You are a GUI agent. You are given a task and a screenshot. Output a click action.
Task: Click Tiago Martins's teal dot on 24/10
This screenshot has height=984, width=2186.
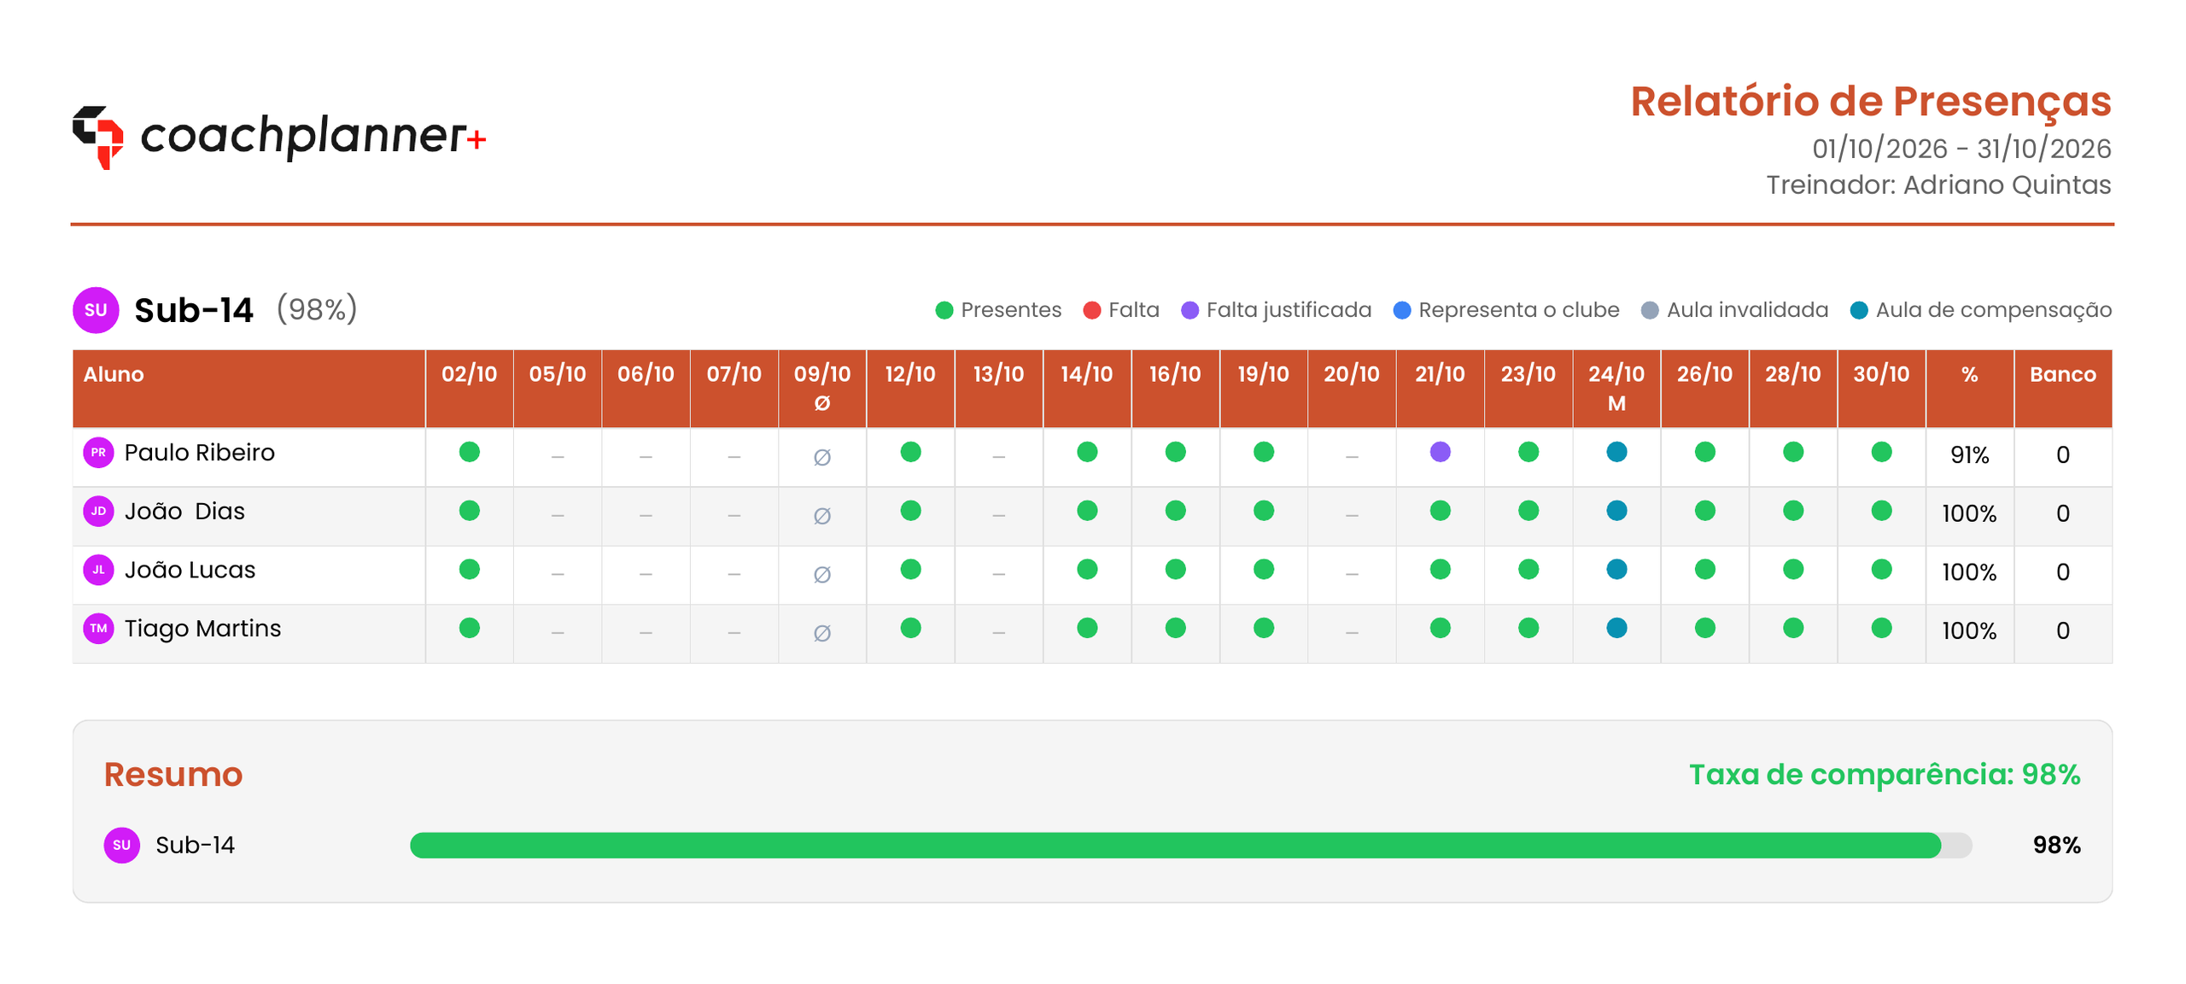point(1616,628)
